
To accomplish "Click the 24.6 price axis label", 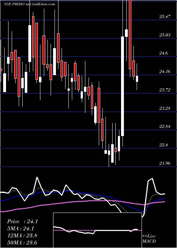I will pyautogui.click(x=164, y=53).
